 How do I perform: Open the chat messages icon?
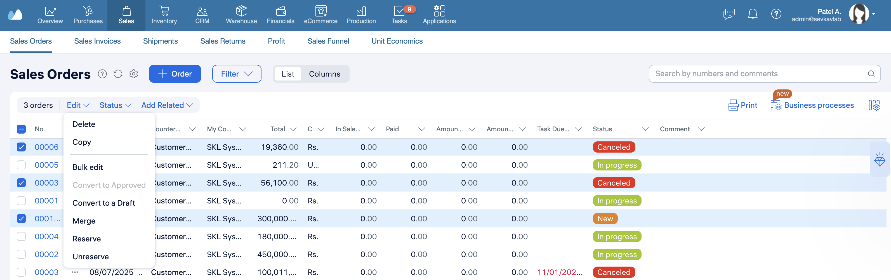click(x=729, y=14)
